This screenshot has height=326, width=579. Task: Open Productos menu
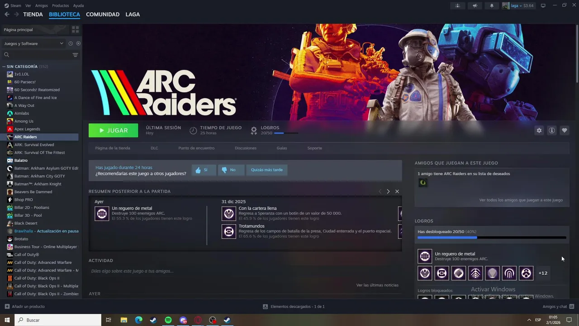(61, 5)
